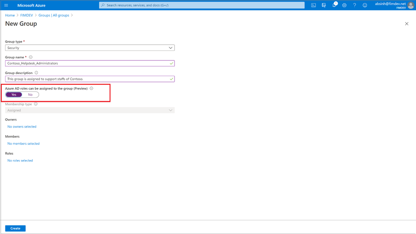The image size is (416, 234).
Task: Set Azure AD roles toggle to Yes
Action: coord(14,95)
